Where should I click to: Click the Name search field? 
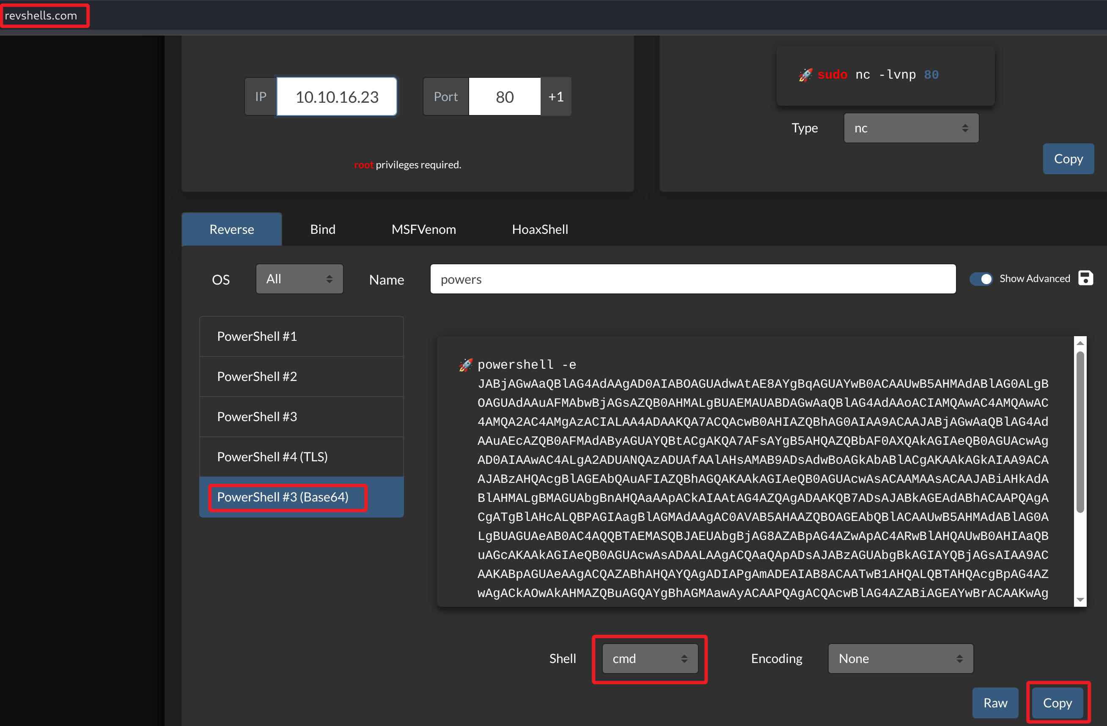coord(692,279)
